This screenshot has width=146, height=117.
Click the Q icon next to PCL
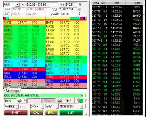80,4
